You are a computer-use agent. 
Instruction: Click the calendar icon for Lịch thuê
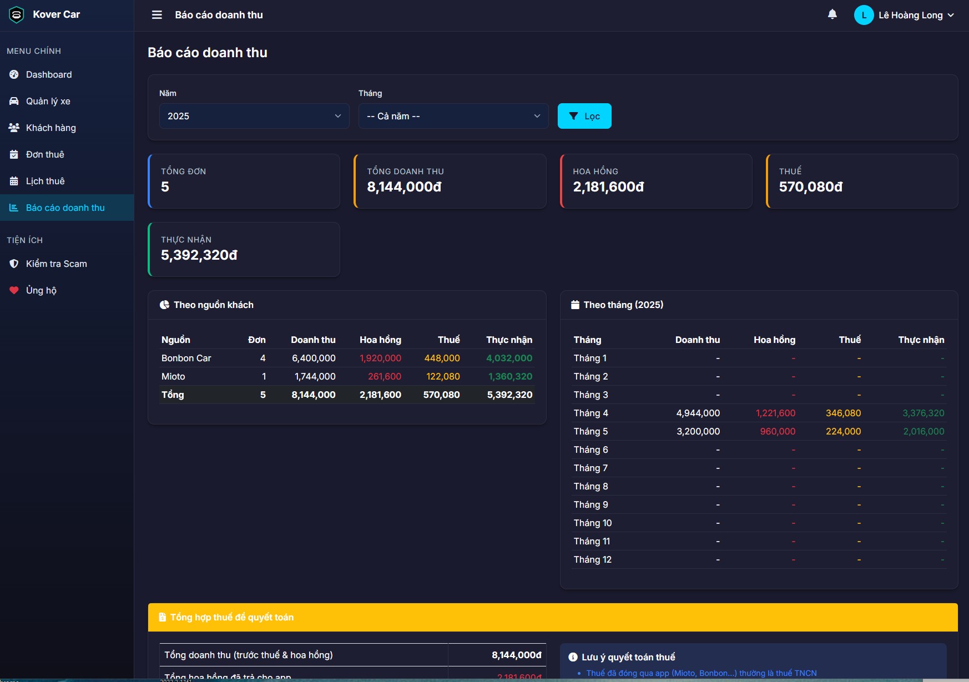point(14,181)
